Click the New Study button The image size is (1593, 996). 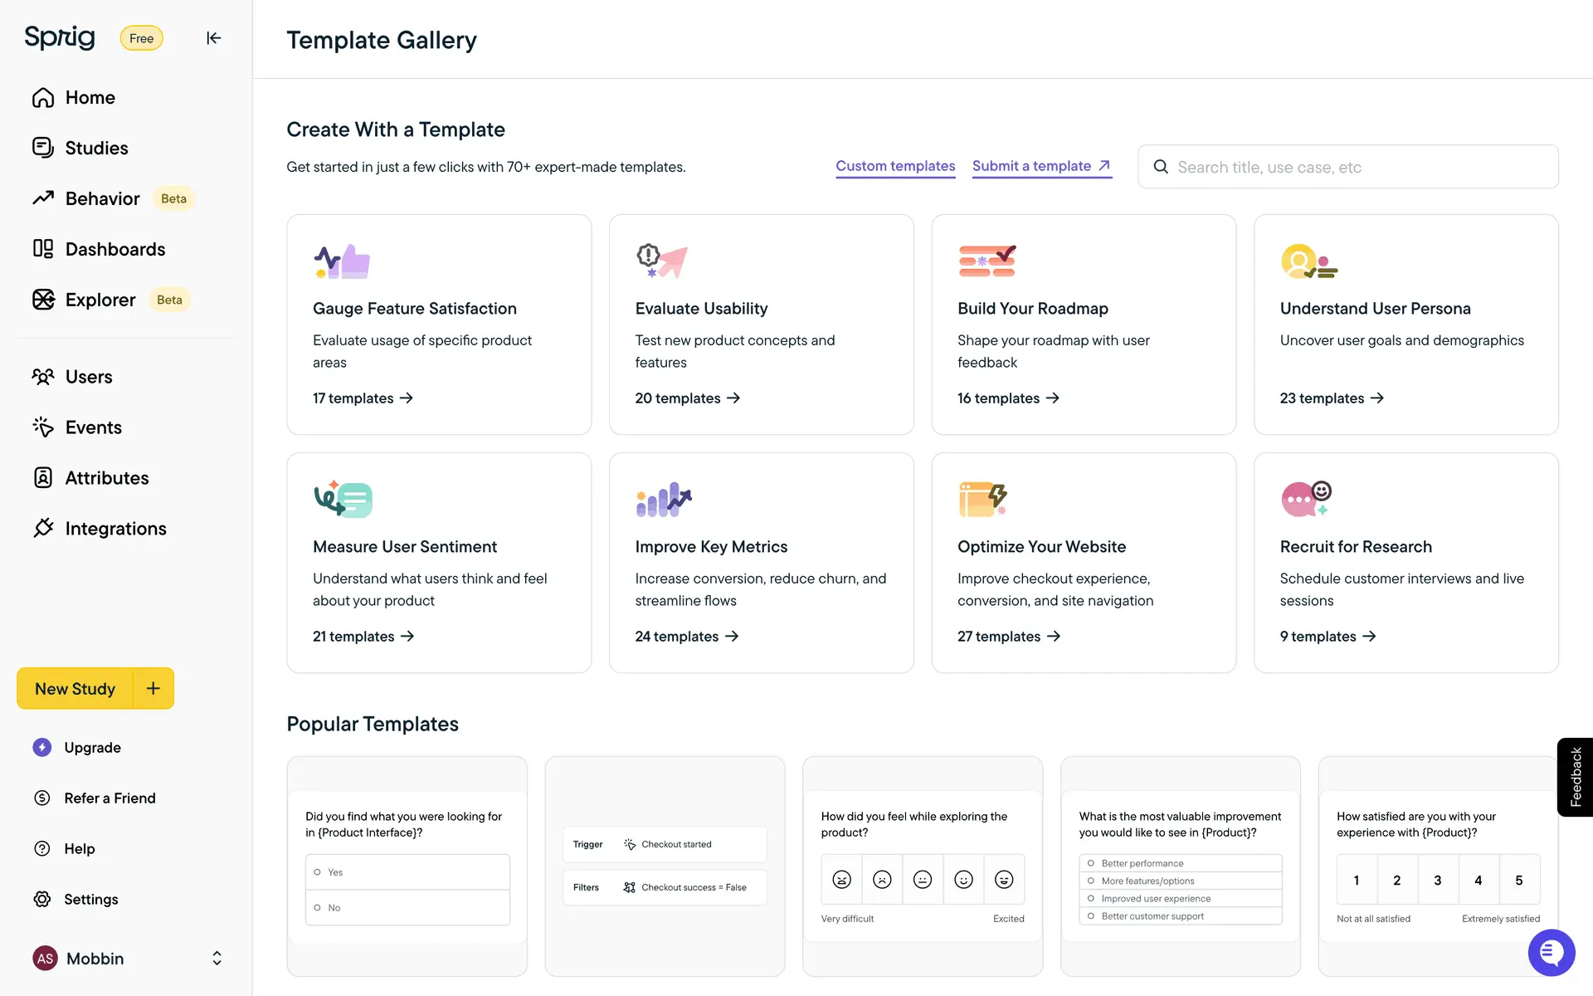(x=75, y=688)
